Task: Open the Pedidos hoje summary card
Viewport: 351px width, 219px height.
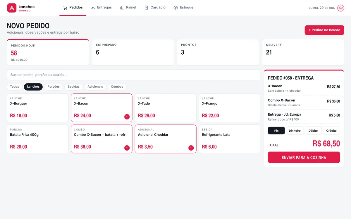Action: 48,52
